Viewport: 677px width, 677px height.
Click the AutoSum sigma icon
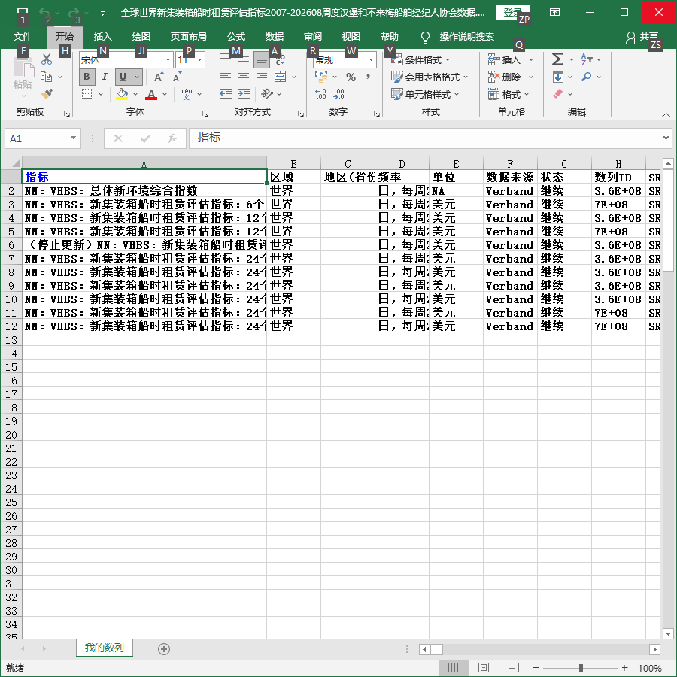pyautogui.click(x=557, y=59)
